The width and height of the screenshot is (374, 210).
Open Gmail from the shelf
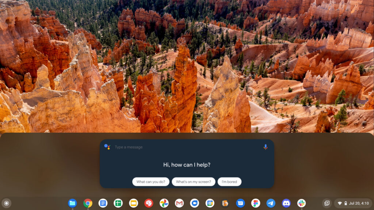[x=179, y=203]
